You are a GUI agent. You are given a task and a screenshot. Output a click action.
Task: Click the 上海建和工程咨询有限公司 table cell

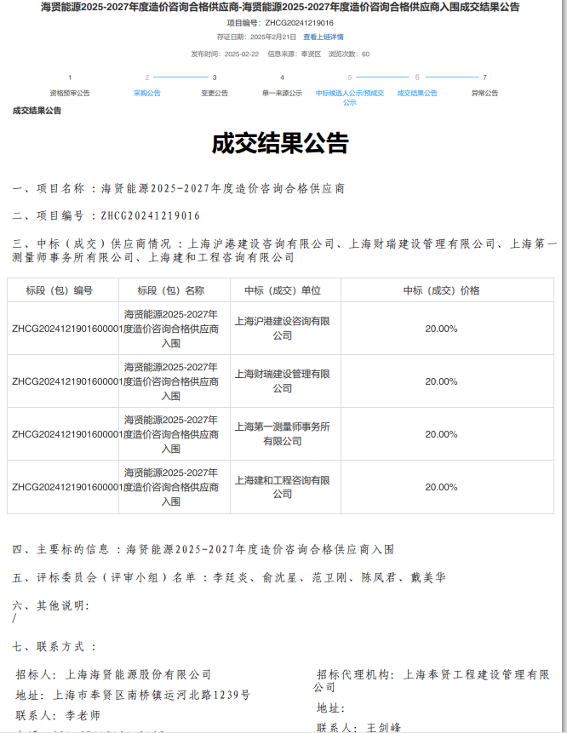[x=283, y=487]
